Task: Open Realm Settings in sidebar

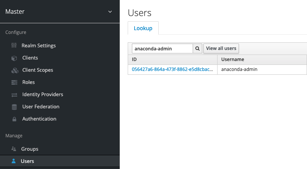Action: click(39, 45)
